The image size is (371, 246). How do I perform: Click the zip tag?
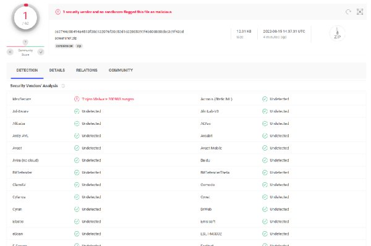[x=79, y=46]
